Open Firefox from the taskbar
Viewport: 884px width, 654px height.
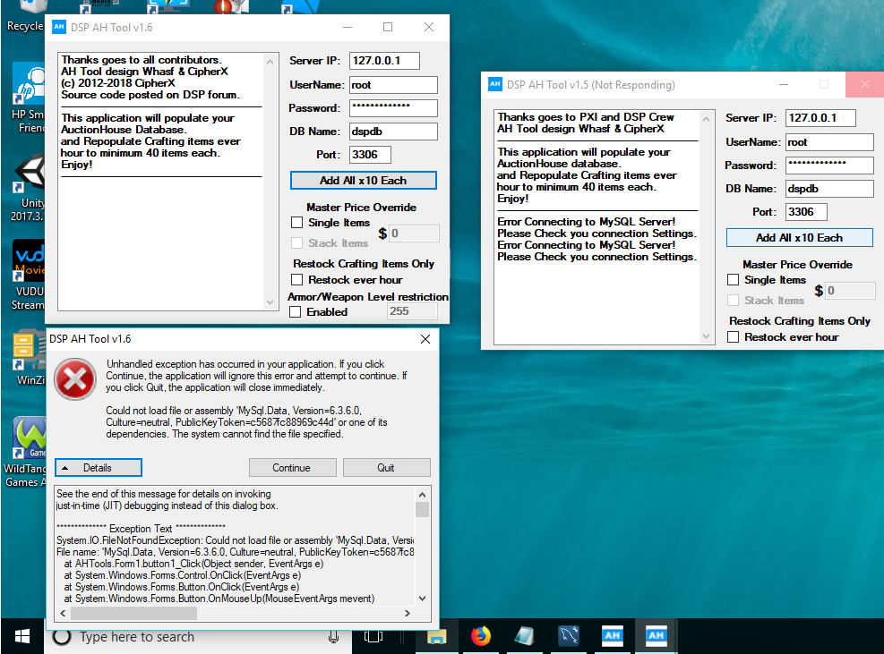tap(481, 636)
